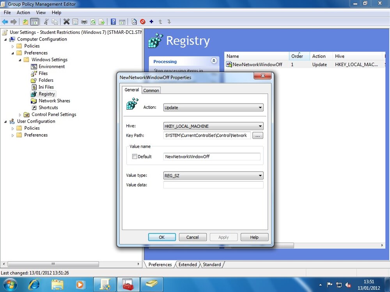Click the Show/Hide Action Pane icon

122,22
